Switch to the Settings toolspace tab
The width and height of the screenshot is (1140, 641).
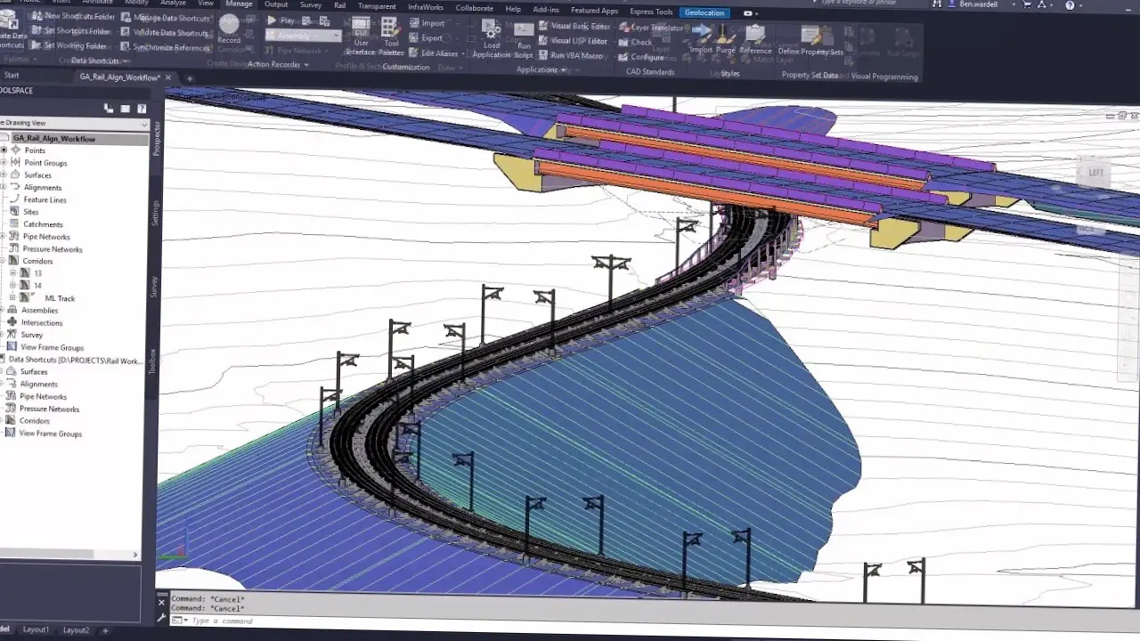(x=155, y=214)
